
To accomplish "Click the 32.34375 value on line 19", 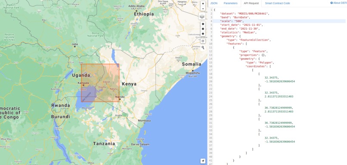I will [271, 78].
